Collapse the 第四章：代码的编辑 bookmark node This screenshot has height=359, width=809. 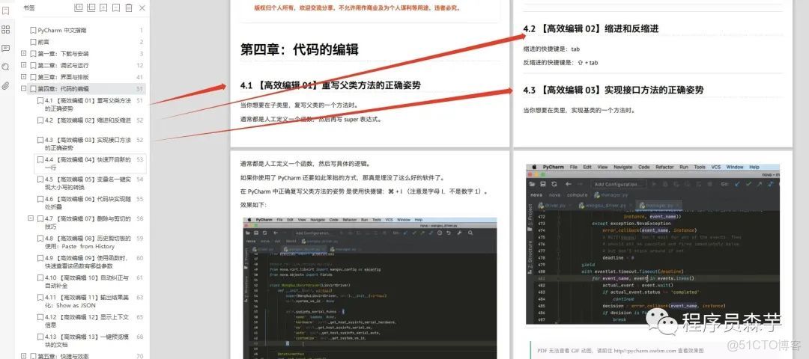tap(24, 88)
